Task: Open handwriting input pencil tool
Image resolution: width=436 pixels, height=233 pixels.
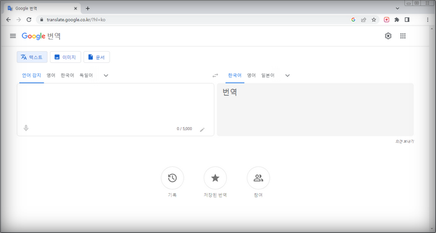Action: [202, 130]
